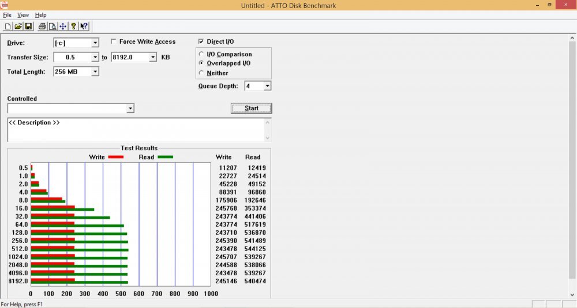
Task: Click the Open folder toolbar icon
Action: [18, 26]
